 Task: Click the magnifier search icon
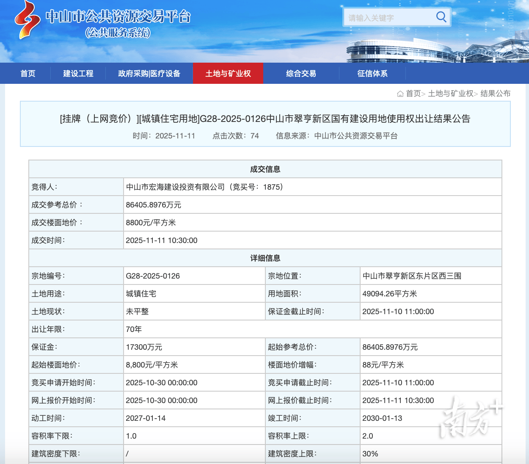tap(441, 17)
